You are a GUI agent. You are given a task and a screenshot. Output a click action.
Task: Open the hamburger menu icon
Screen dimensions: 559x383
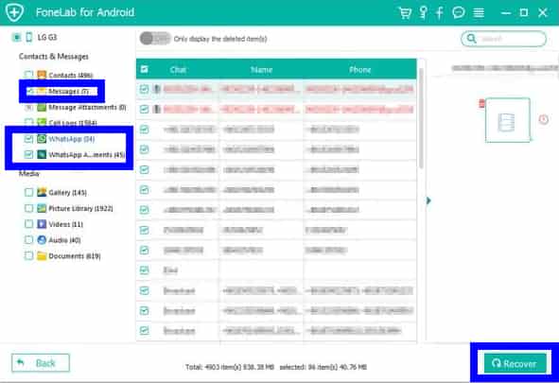479,13
